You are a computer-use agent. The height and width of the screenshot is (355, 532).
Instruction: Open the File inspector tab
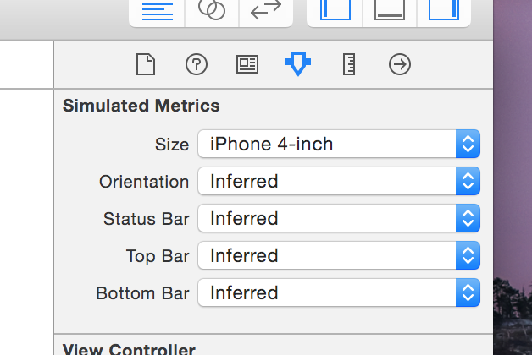click(x=146, y=64)
